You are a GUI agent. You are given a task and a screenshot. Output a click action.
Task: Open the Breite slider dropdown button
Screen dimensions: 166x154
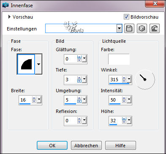point(39,99)
